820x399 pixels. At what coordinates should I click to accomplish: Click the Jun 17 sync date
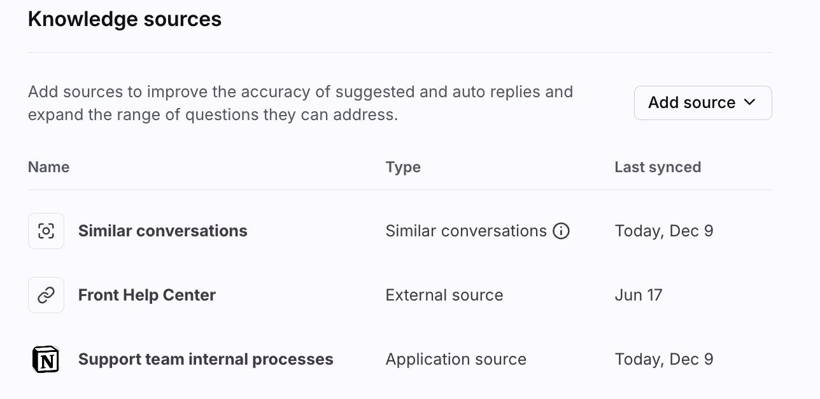639,295
